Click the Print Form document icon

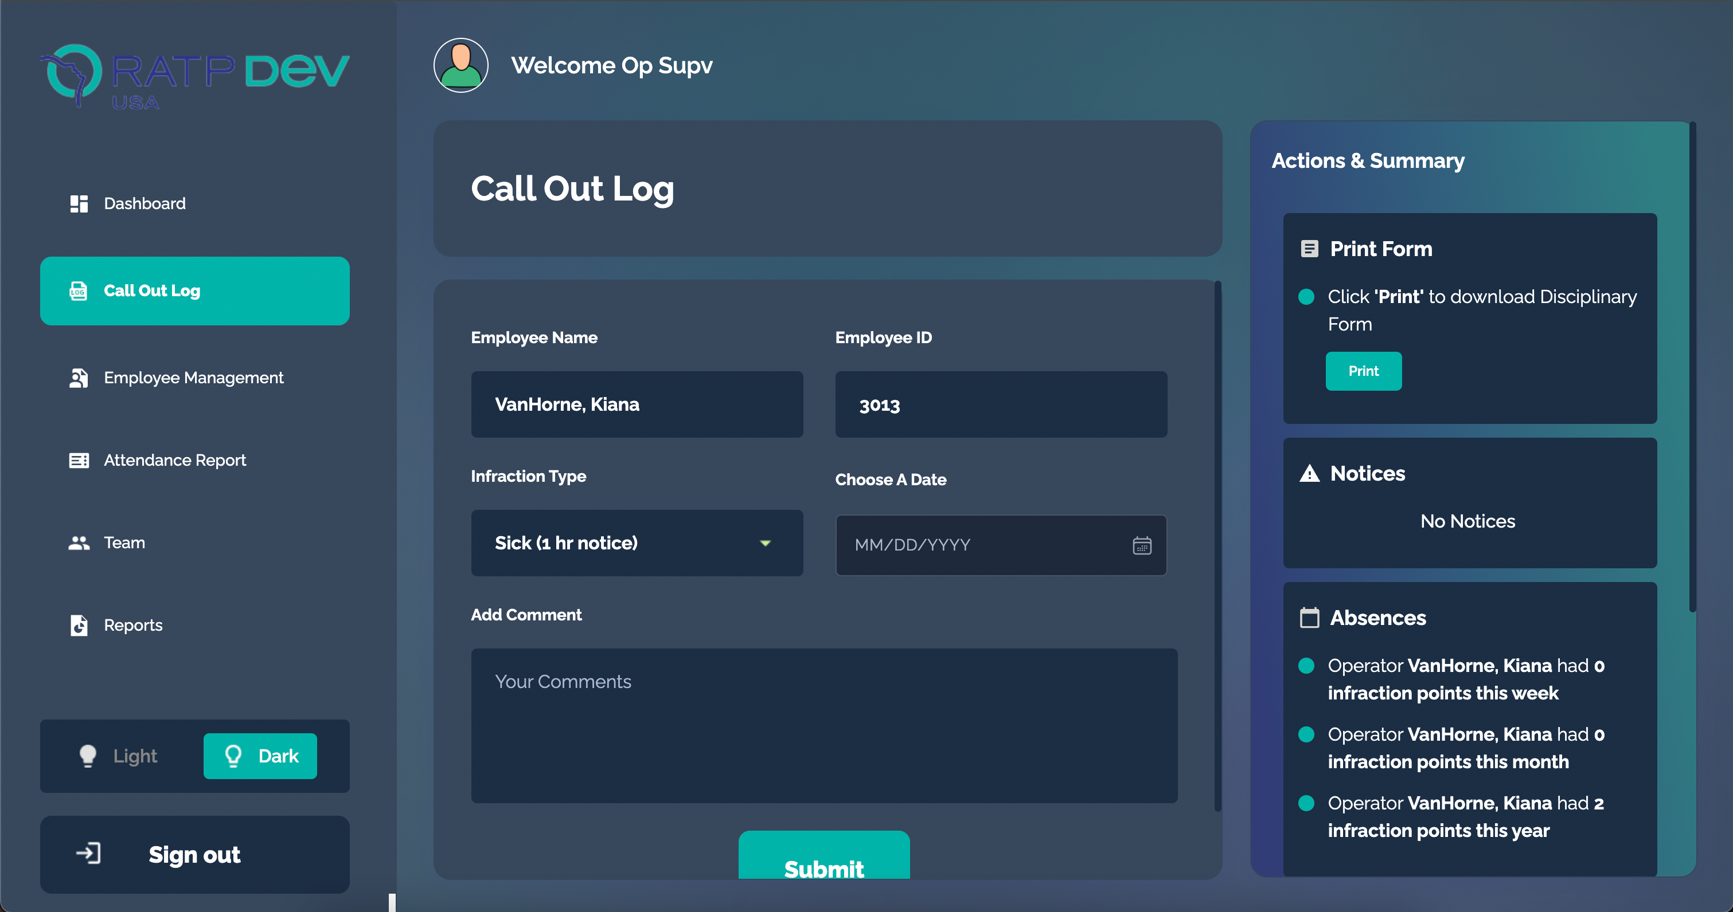point(1309,249)
